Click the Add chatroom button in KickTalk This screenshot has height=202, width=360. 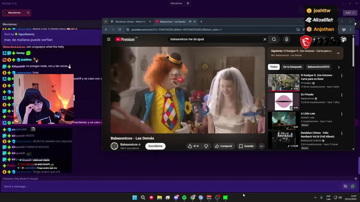(x=350, y=13)
